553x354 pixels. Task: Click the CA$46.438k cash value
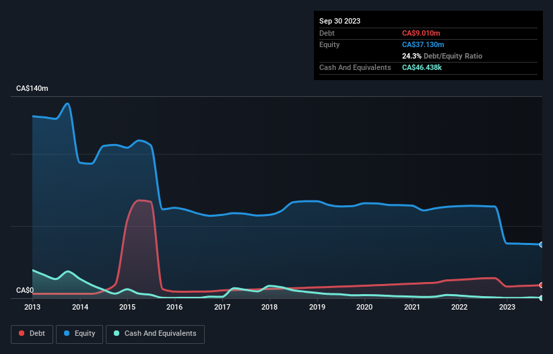tap(422, 67)
